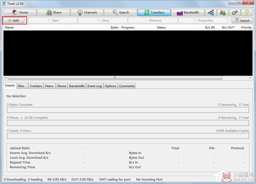Sort by Priority column header
The width and height of the screenshot is (256, 184).
pos(244,27)
